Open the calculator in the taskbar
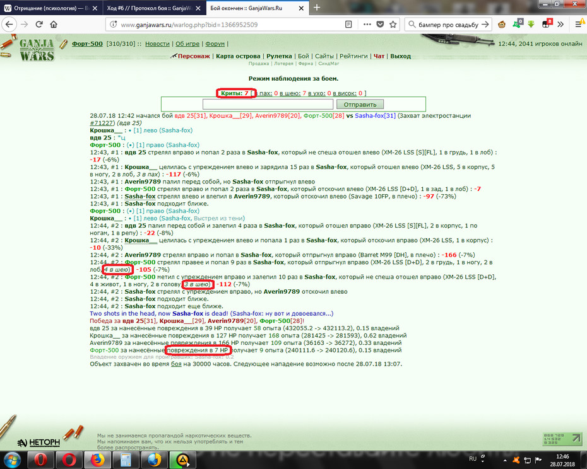 tap(126, 460)
